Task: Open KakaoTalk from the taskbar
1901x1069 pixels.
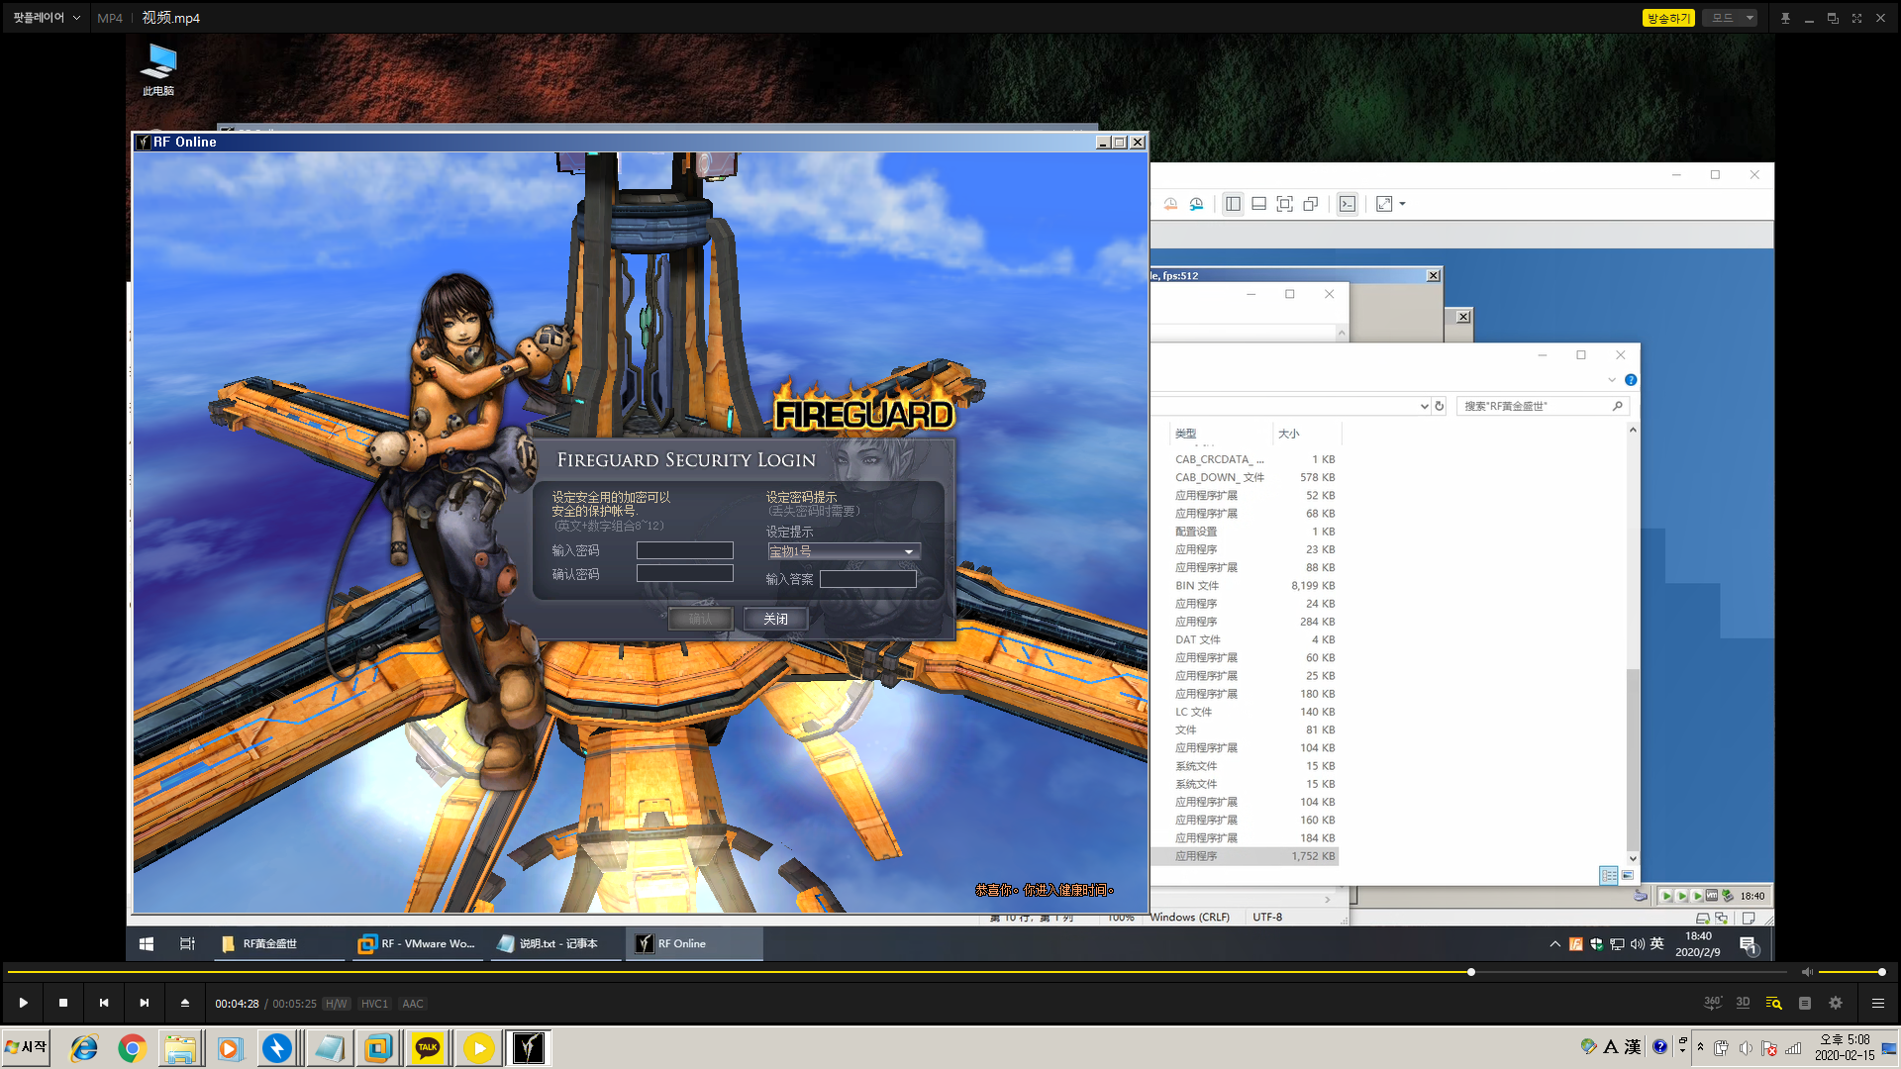Action: click(428, 1047)
